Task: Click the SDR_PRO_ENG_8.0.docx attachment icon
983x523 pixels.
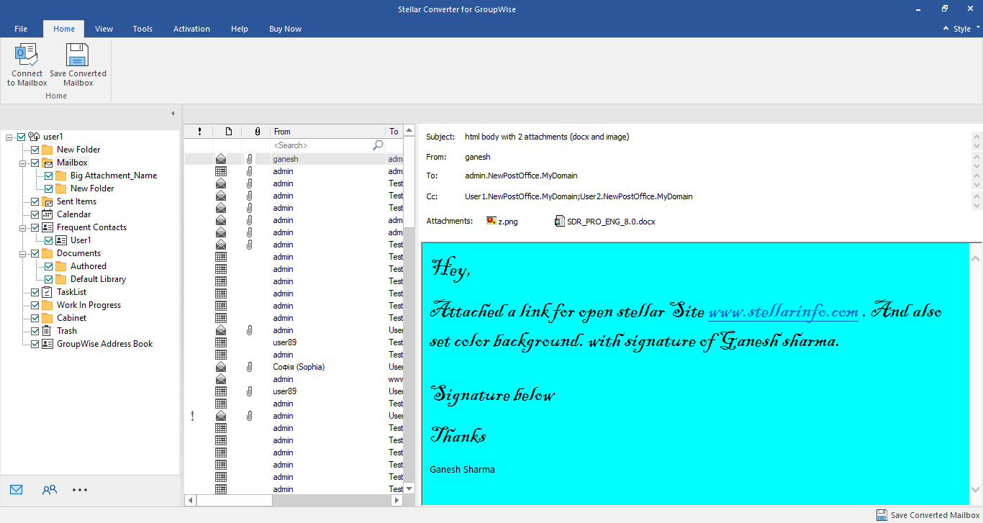Action: click(560, 221)
